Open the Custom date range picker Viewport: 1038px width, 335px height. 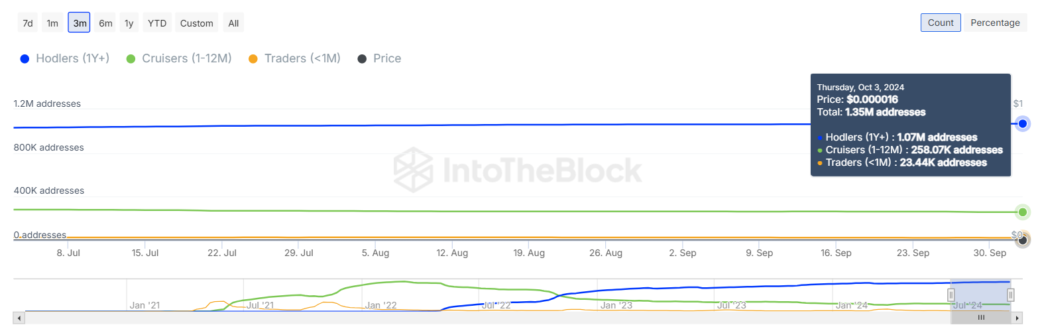tap(197, 23)
